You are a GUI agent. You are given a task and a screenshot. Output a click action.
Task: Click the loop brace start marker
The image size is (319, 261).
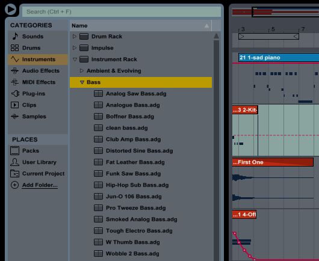241,37
